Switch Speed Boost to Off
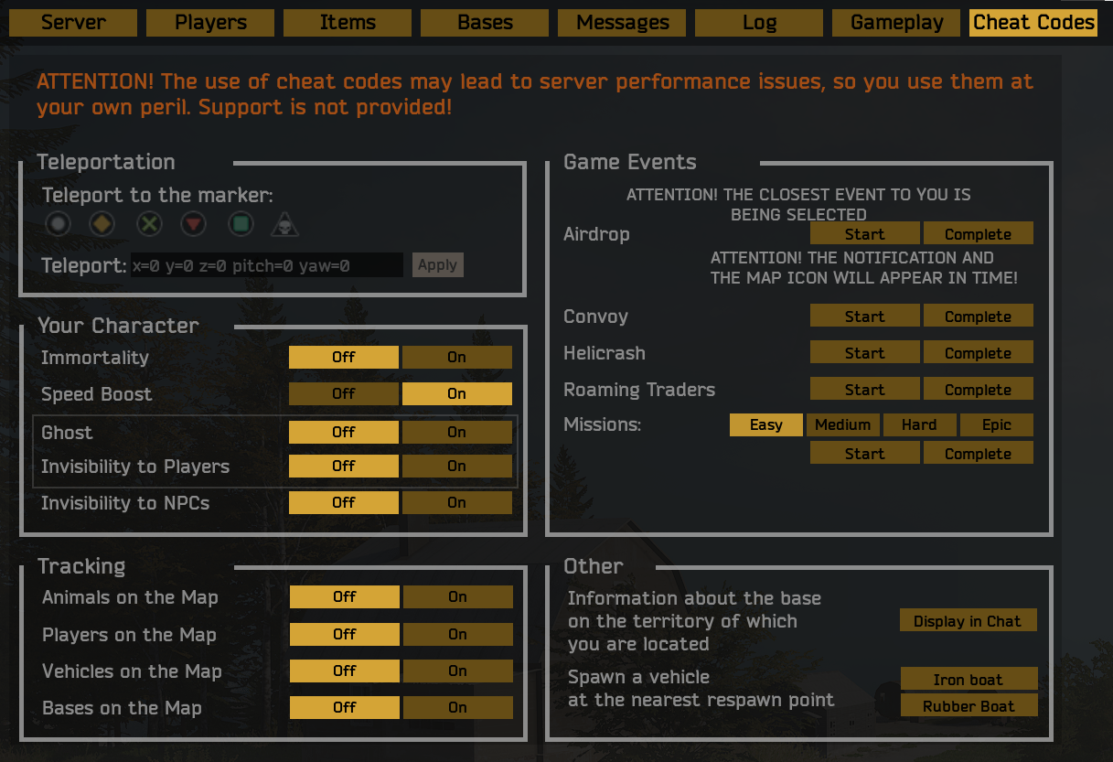Screen dimensions: 1113x762 344,394
